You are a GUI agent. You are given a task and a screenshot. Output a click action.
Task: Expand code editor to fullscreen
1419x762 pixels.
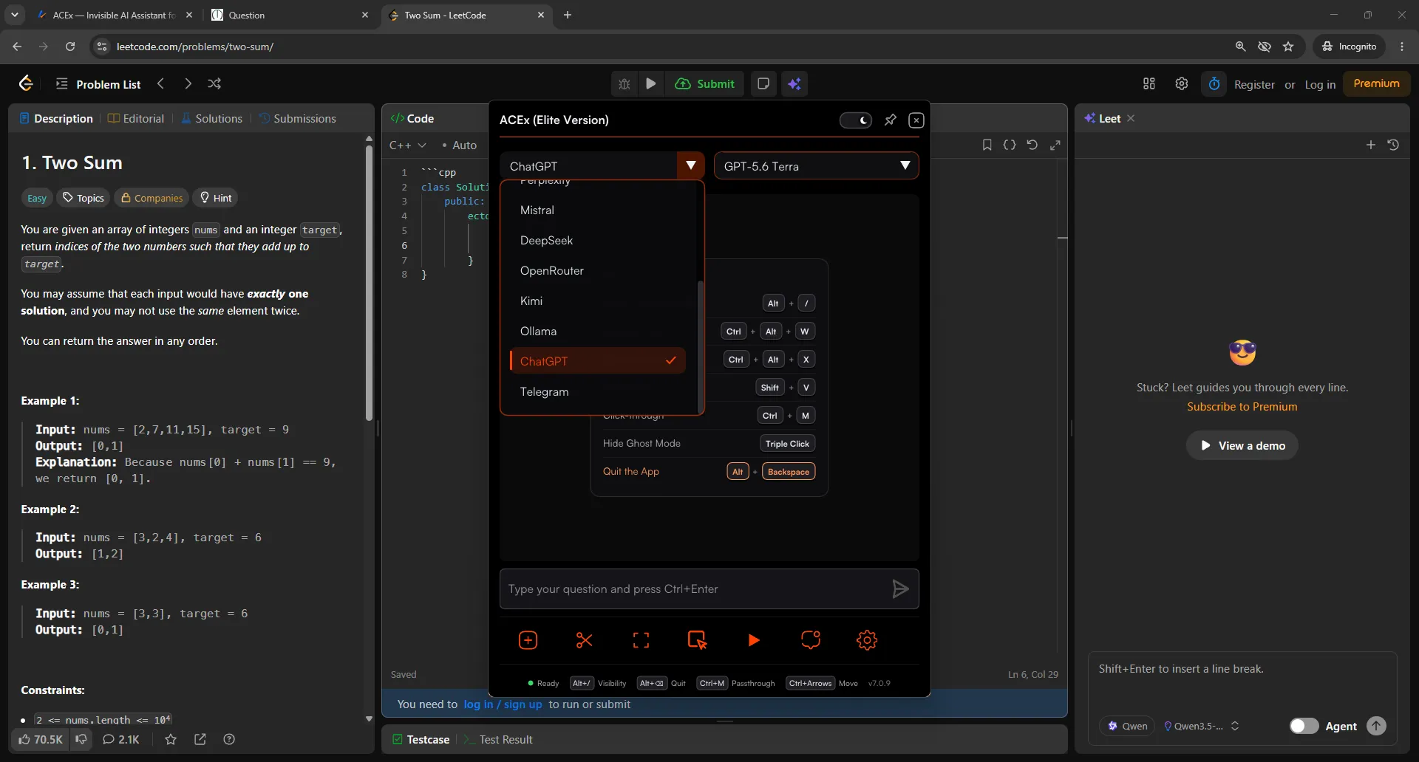click(x=1055, y=145)
